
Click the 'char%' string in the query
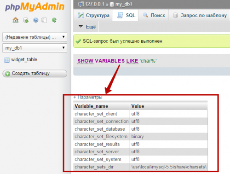[x=148, y=61]
